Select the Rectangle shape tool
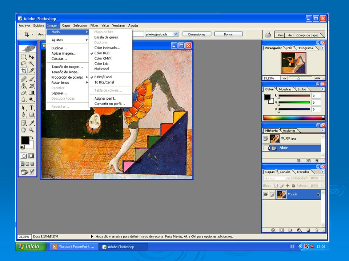Viewport: 349px width, 261px height. (32, 115)
